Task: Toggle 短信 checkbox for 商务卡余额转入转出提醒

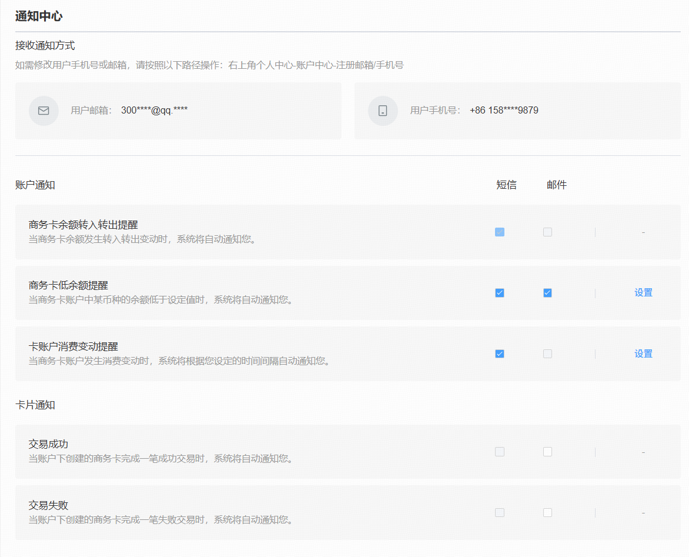Action: (x=500, y=232)
